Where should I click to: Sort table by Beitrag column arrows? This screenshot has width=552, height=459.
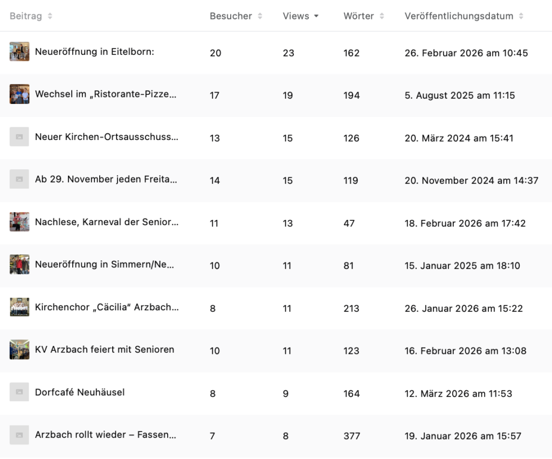coord(50,16)
